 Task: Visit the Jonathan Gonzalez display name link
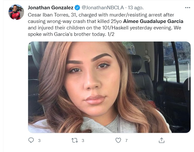point(51,7)
